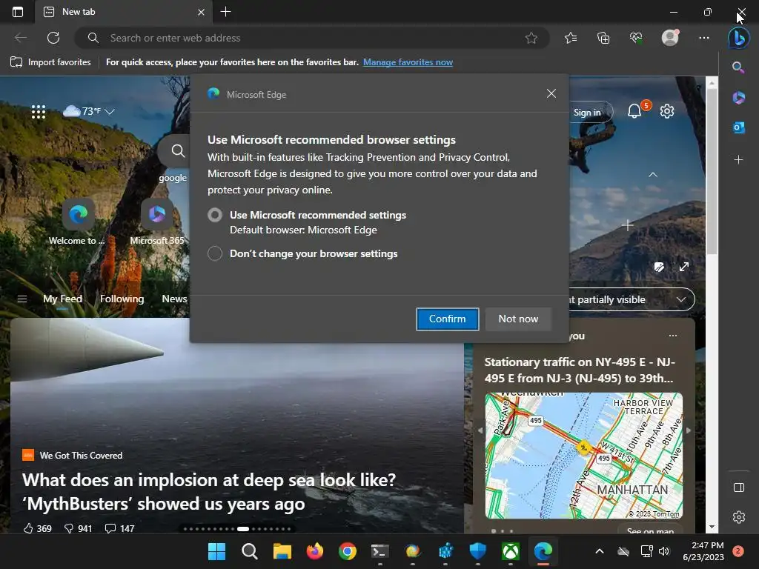Open Windows Start menu
This screenshot has height=569, width=759.
(216, 551)
